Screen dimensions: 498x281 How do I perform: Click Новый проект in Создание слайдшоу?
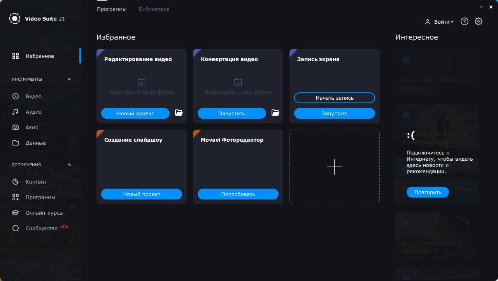(x=142, y=194)
